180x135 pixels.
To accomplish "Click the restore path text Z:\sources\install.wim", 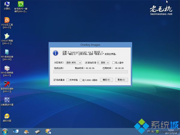I will pos(79,52).
